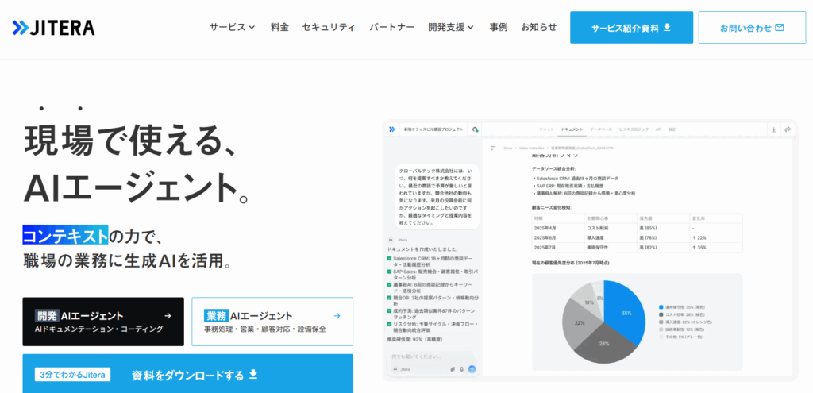This screenshot has width=813, height=393.
Task: Open the パートナー menu item
Action: point(392,28)
